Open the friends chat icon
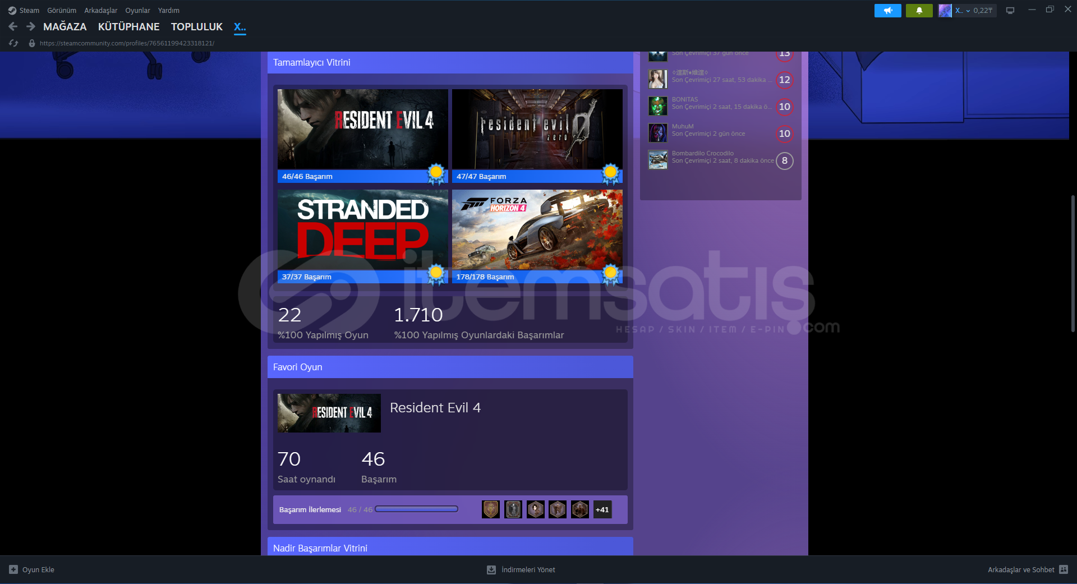Viewport: 1077px width, 584px height. 1064,569
